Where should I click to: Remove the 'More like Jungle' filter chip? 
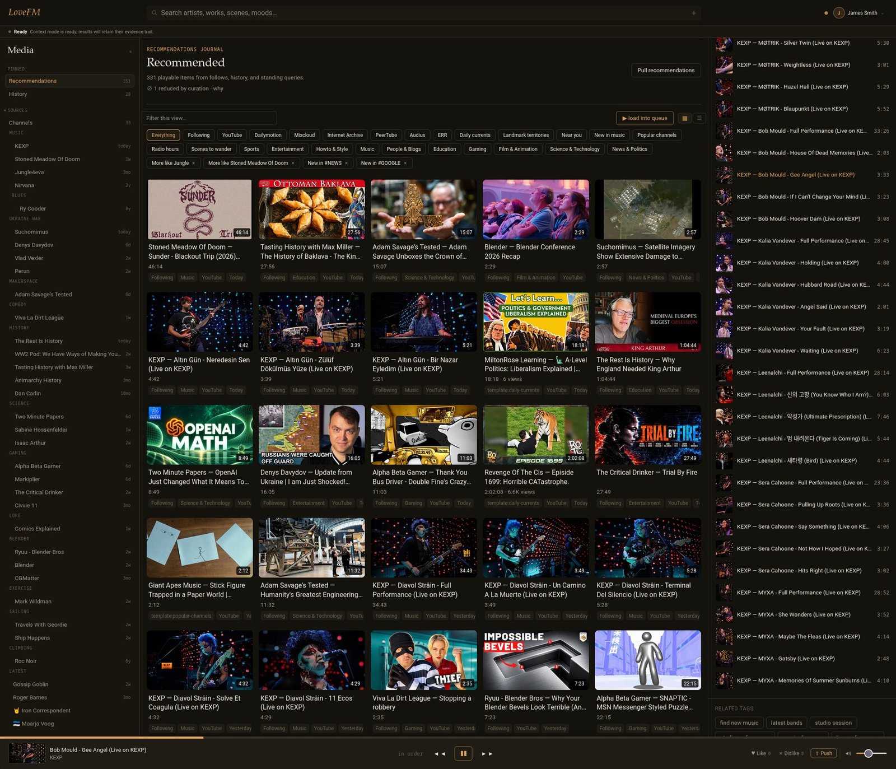click(193, 163)
